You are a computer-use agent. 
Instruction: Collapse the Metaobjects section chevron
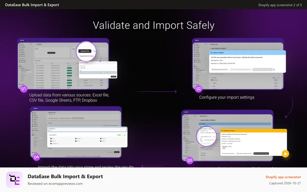122,135
